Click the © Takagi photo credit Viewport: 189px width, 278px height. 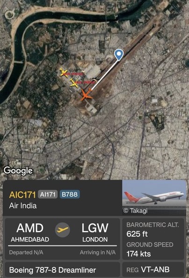(x=135, y=210)
